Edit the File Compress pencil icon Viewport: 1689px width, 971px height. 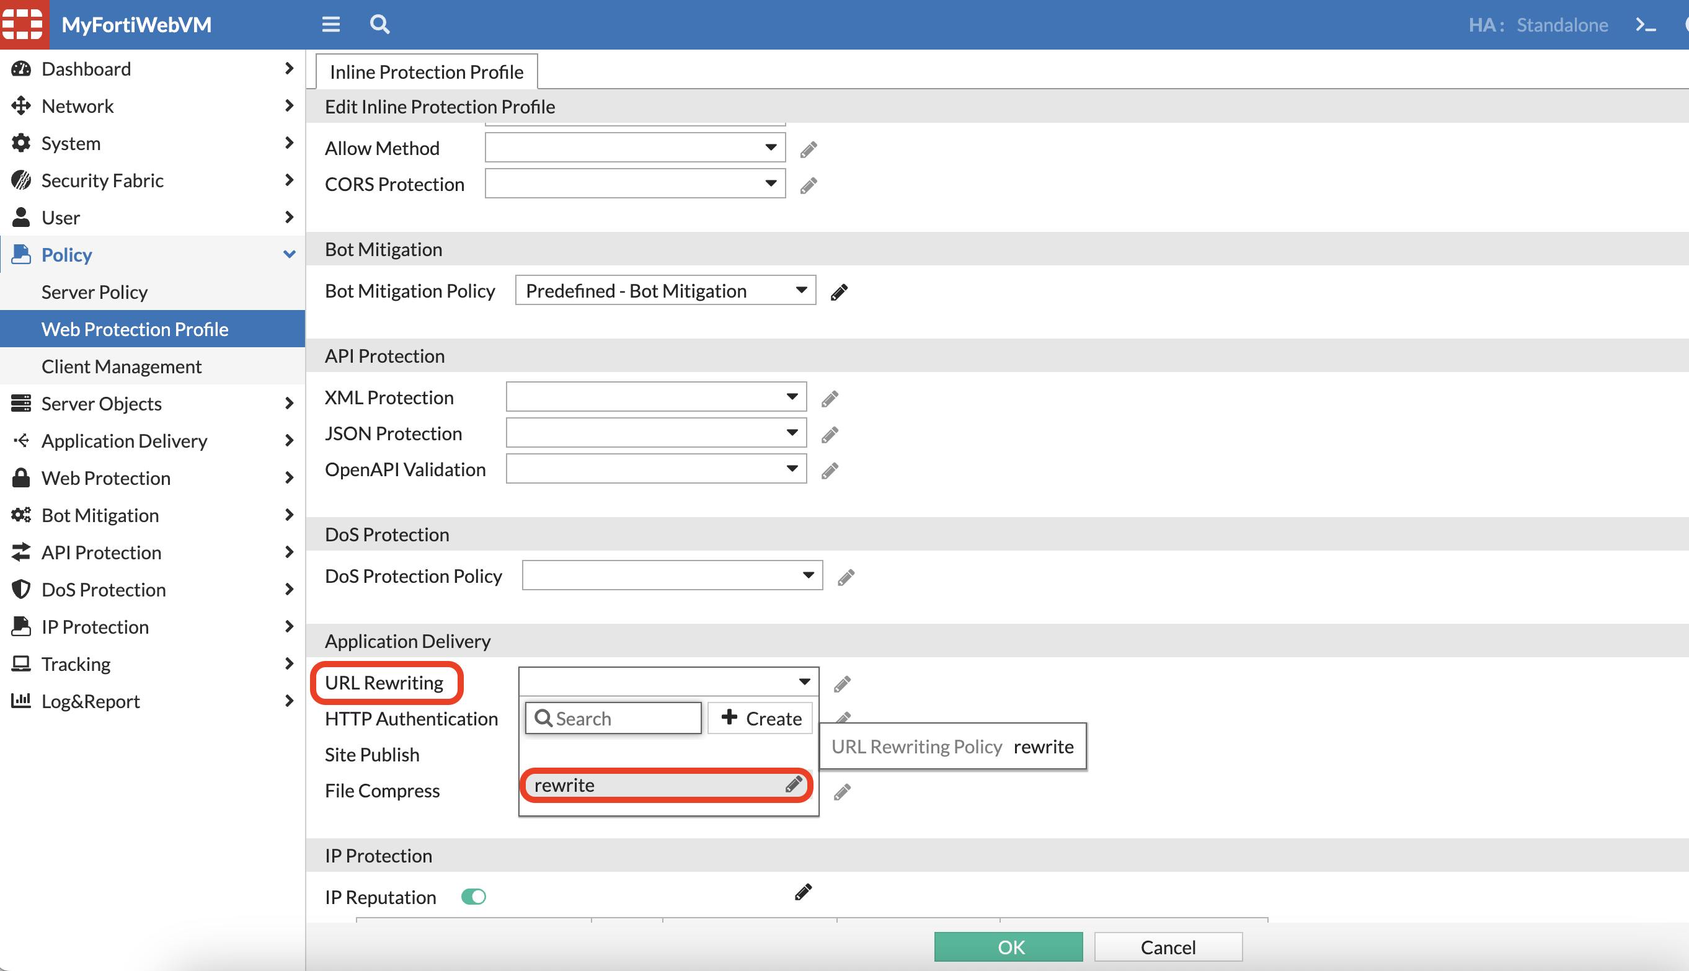(842, 792)
